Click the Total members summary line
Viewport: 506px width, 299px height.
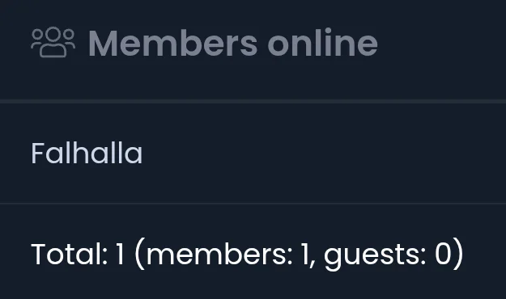[247, 255]
